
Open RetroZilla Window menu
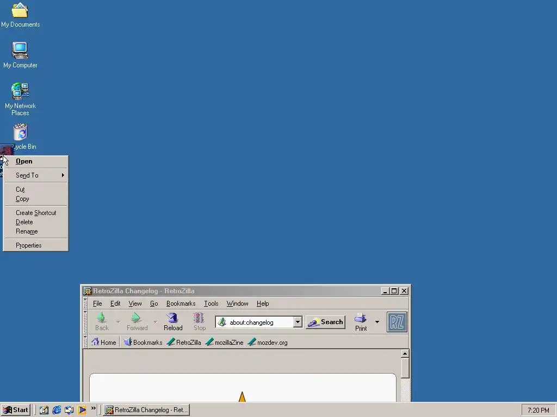tap(237, 304)
